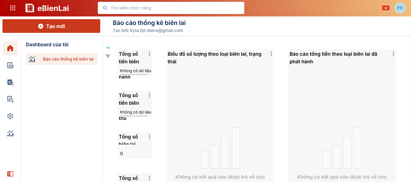Go to Home in the sidebar

[x=10, y=48]
